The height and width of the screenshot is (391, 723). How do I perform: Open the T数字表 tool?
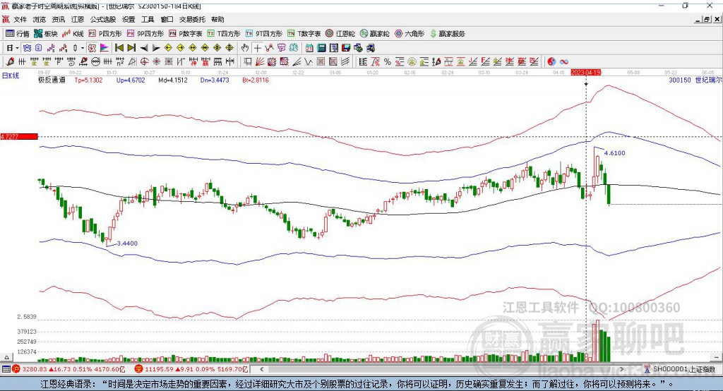pos(304,34)
